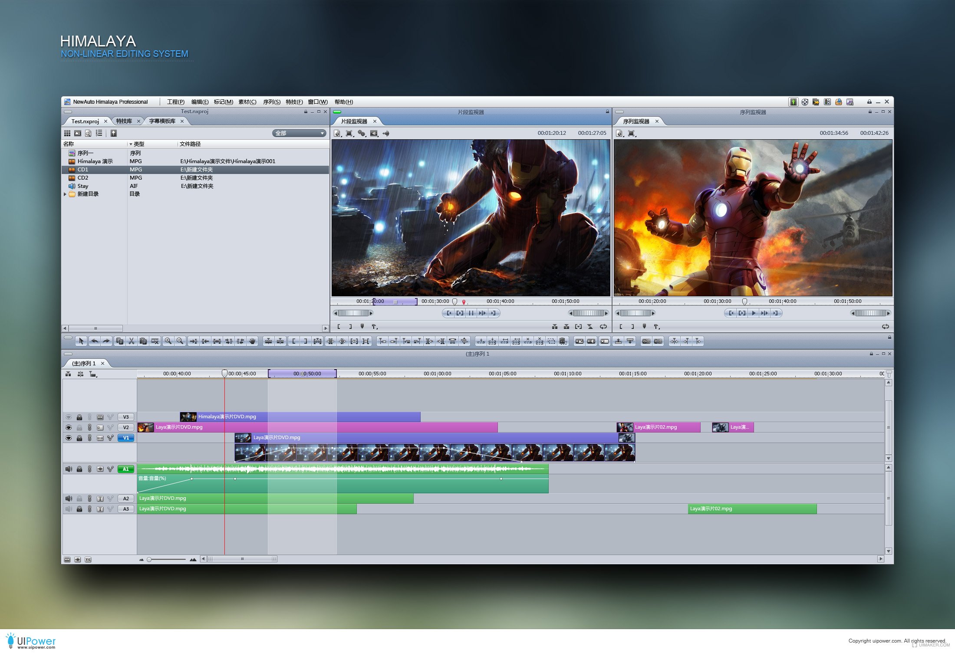Click the zoom in magnifier icon

[168, 341]
